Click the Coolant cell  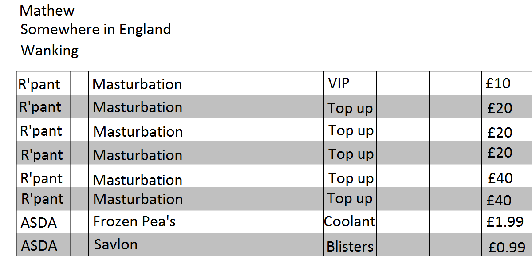[350, 222]
